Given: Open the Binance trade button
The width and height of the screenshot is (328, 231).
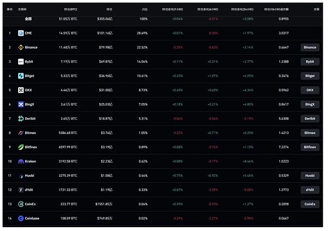Looking at the screenshot, I should tap(310, 47).
